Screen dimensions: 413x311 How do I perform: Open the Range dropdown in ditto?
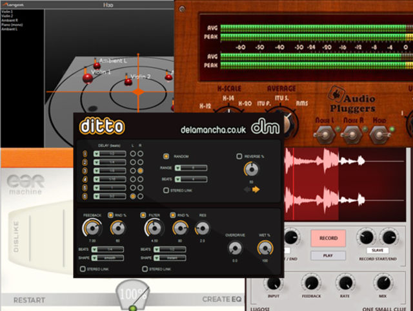[x=191, y=167]
